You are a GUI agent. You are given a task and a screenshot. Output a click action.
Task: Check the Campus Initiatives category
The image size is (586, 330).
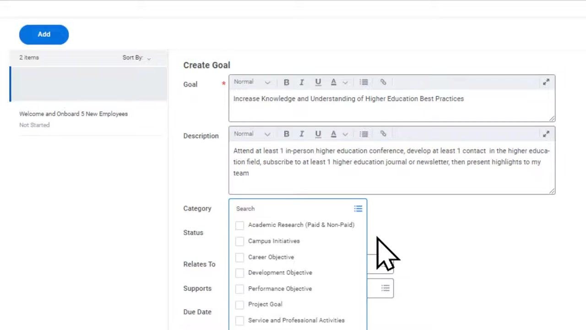point(239,241)
